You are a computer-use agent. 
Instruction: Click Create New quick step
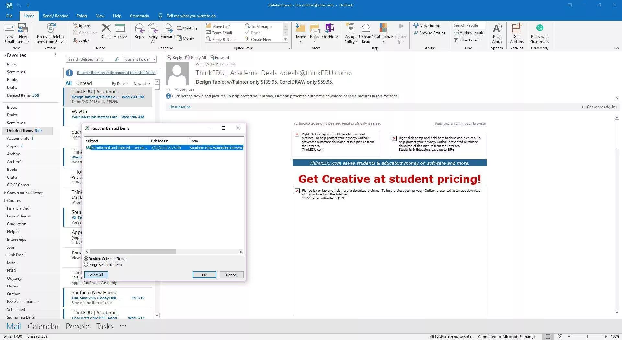(x=258, y=39)
